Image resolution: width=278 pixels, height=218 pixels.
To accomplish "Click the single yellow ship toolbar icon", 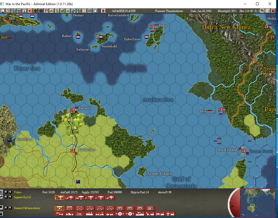I will [52, 11].
